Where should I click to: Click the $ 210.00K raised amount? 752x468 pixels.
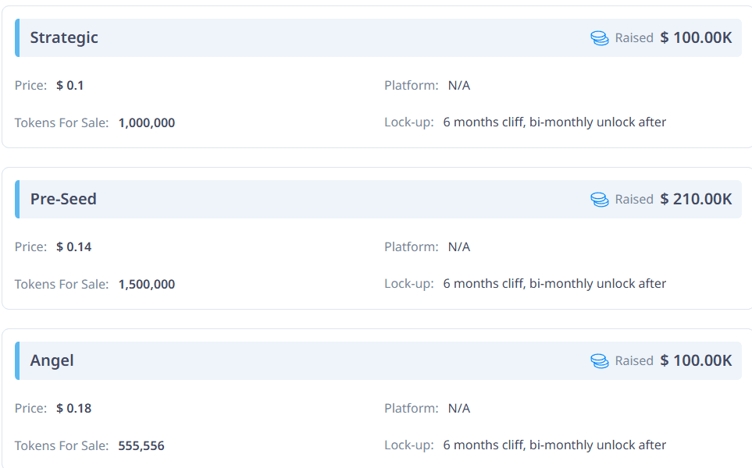coord(696,200)
